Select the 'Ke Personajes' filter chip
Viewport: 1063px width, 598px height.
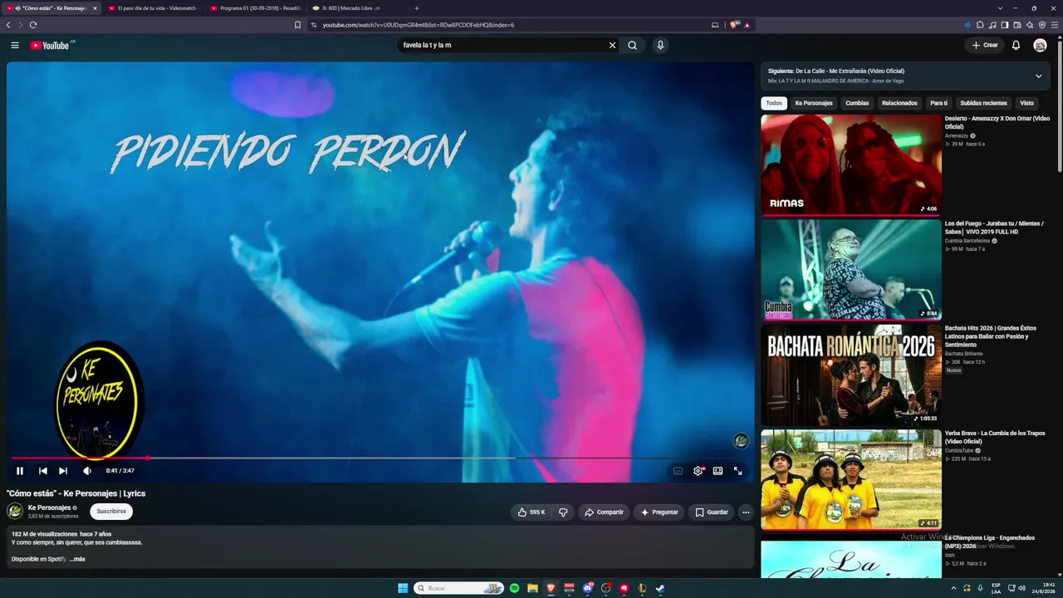(814, 103)
